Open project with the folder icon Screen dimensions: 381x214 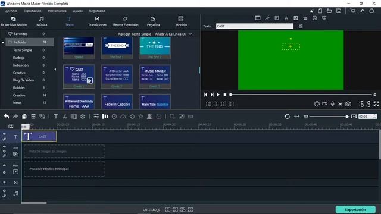click(x=329, y=11)
